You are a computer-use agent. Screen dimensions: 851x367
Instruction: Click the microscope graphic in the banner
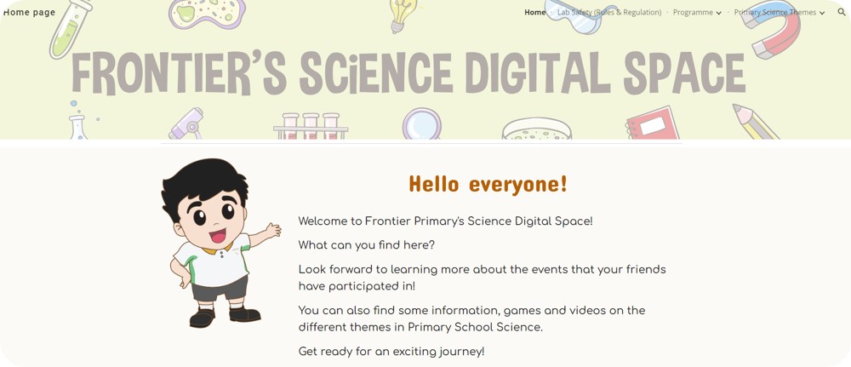(186, 123)
